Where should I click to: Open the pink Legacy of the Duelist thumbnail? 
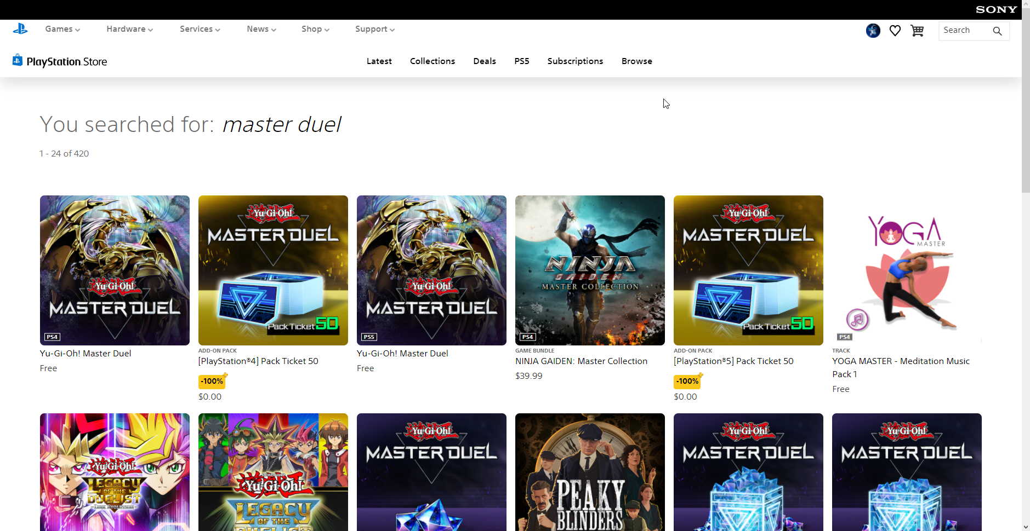coord(115,472)
